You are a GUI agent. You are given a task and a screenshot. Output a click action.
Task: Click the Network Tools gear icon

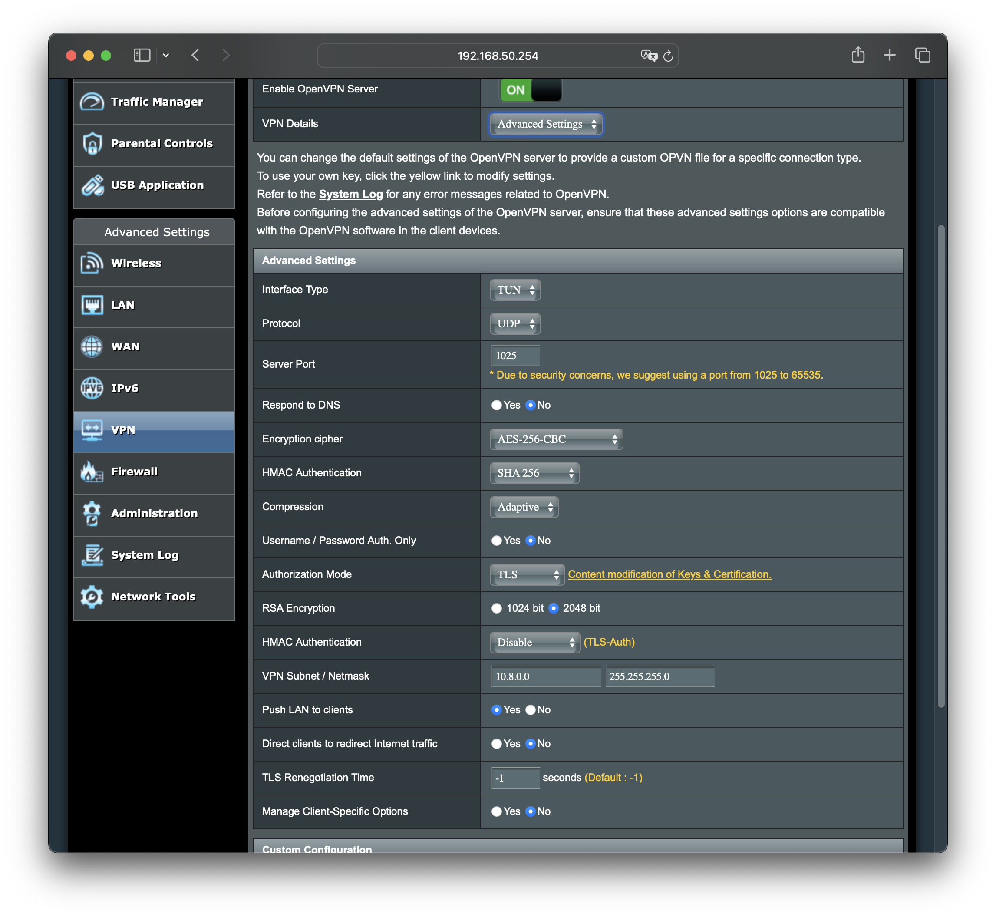[92, 597]
